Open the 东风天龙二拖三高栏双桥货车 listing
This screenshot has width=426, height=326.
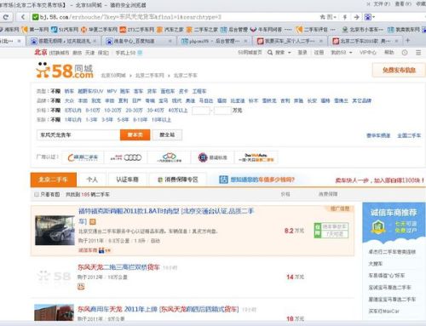pos(118,267)
